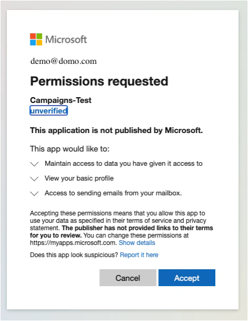Click the Cancel button

click(x=128, y=278)
